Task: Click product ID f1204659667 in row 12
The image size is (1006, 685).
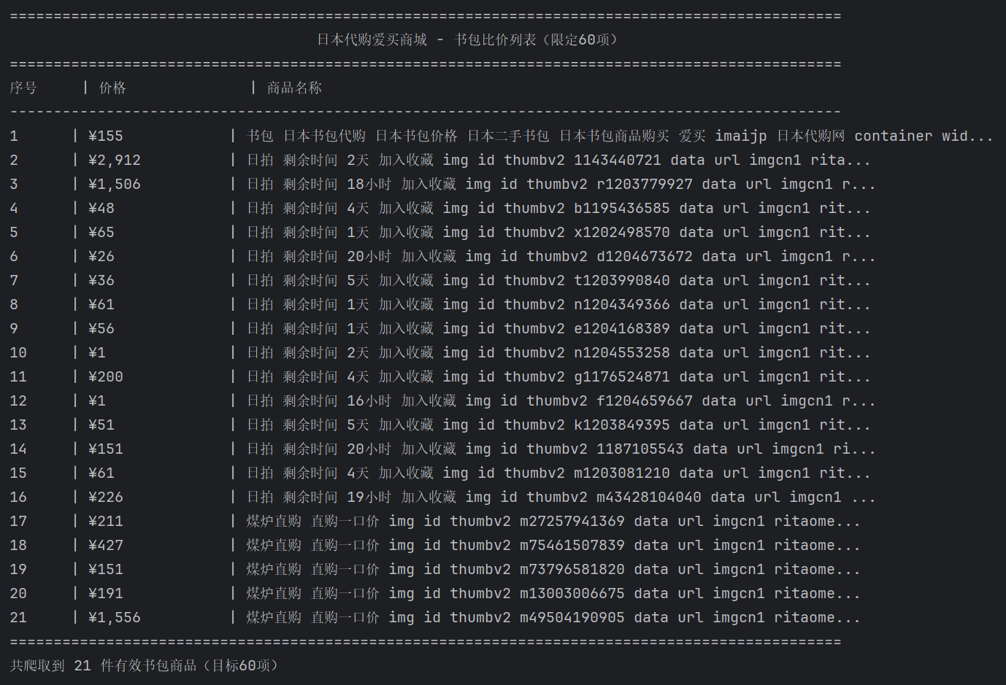Action: point(645,400)
